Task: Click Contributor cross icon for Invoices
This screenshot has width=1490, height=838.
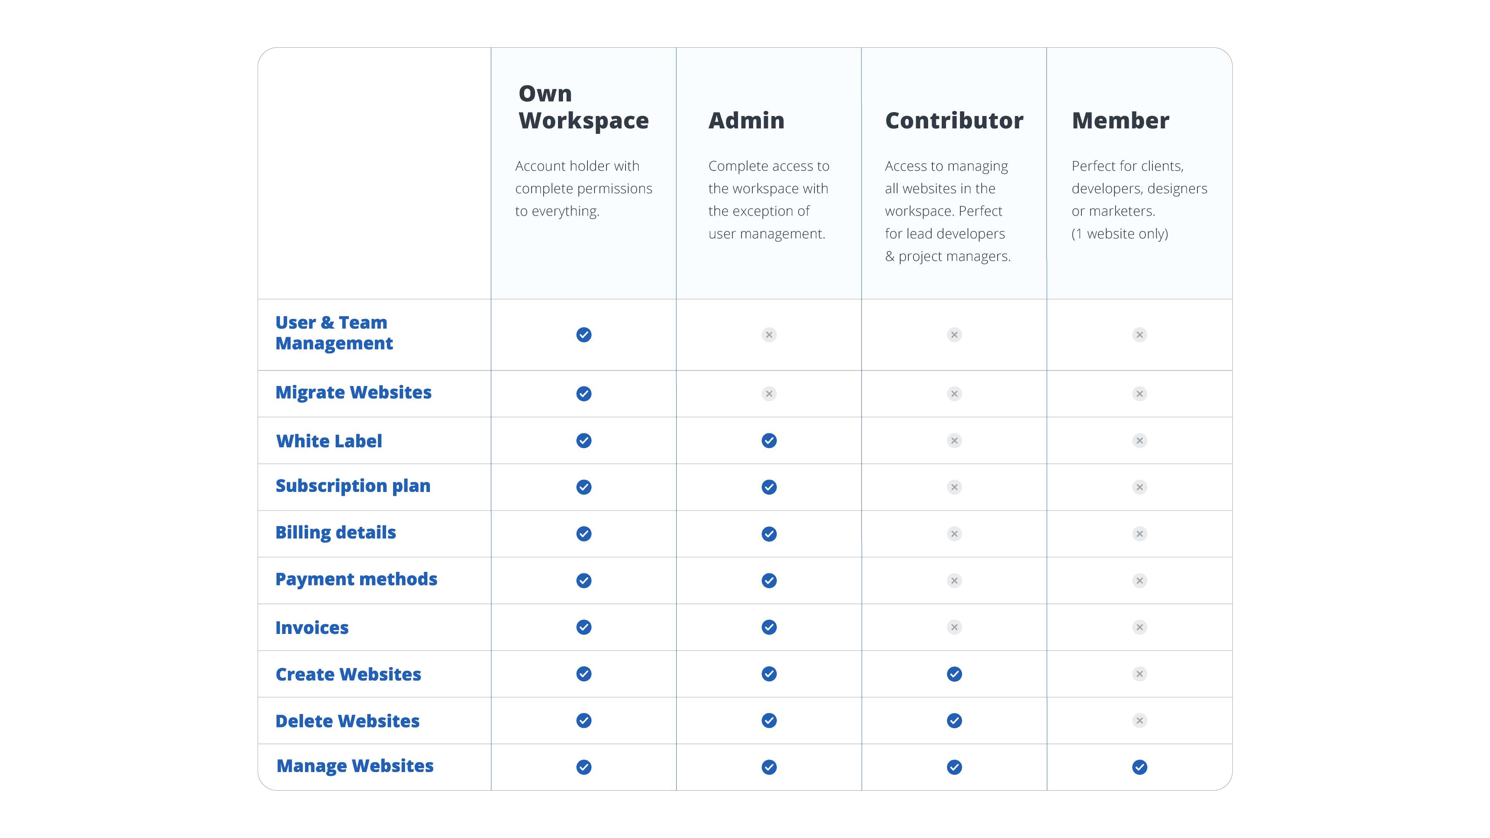Action: point(955,627)
